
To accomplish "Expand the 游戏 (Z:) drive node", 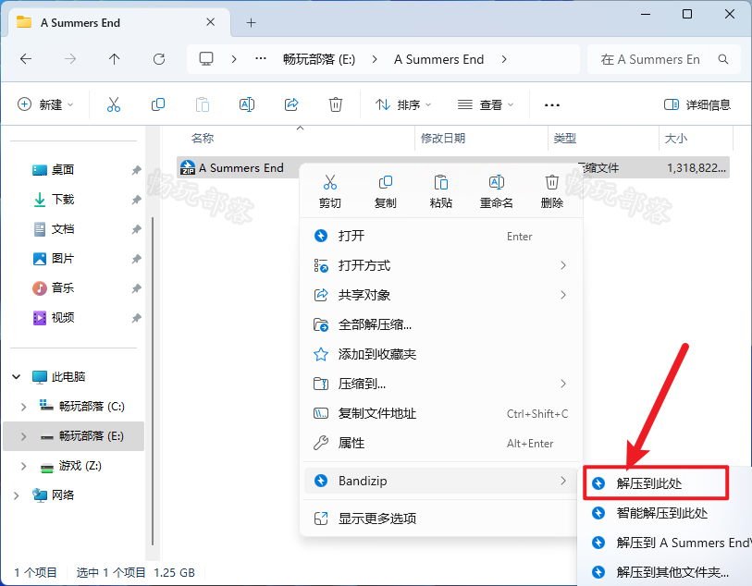I will 23,466.
